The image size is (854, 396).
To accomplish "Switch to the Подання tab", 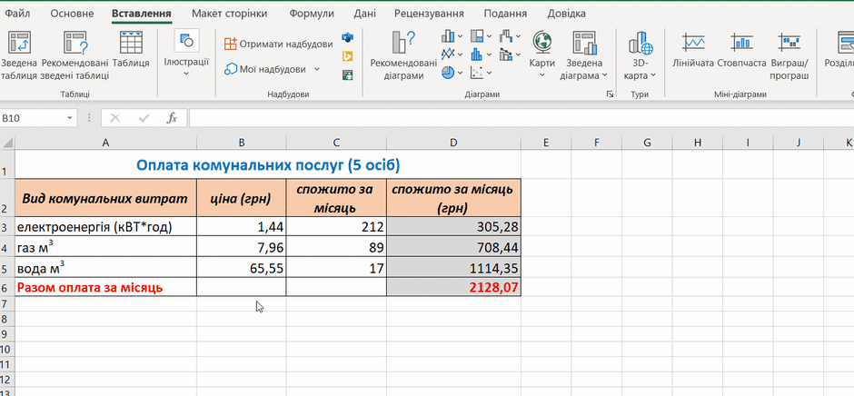I will [x=505, y=14].
